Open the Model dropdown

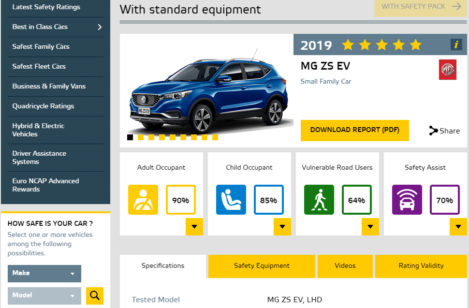(x=44, y=296)
